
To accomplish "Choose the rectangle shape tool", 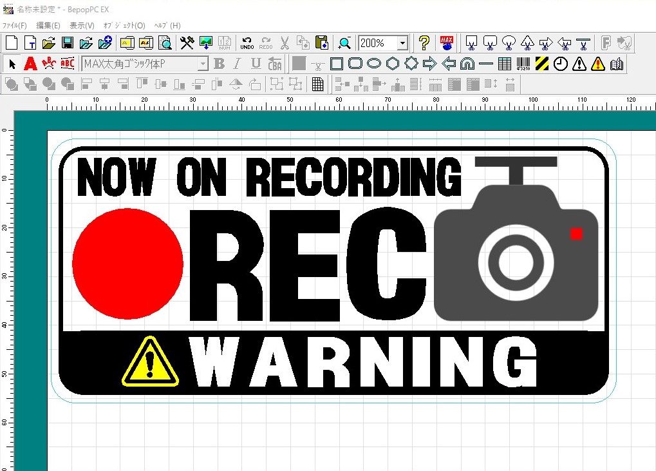I will pyautogui.click(x=337, y=64).
